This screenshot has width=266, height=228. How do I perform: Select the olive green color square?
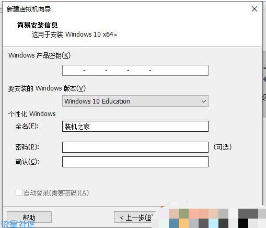(183, 214)
